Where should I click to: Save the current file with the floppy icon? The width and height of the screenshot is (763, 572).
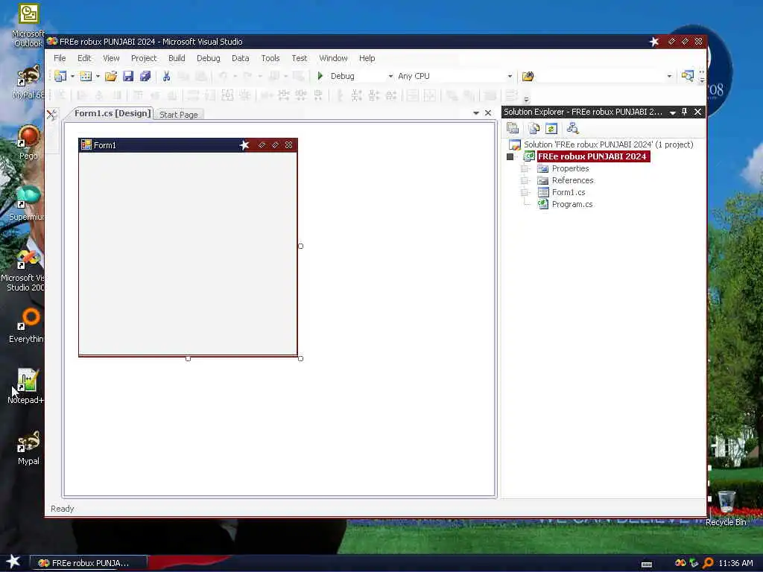pyautogui.click(x=128, y=76)
